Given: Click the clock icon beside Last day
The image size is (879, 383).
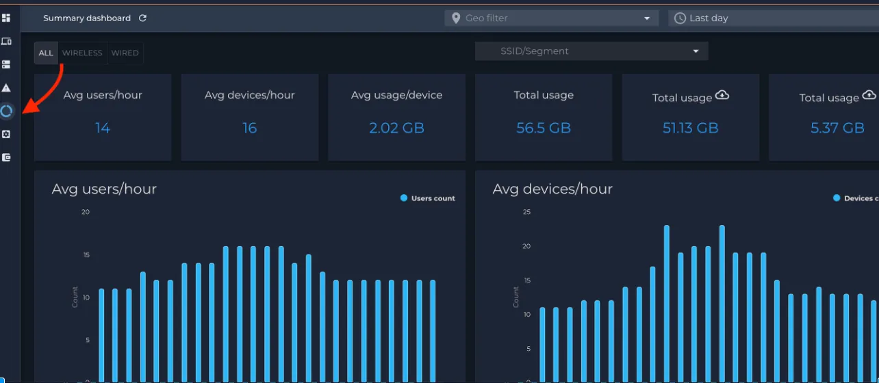Looking at the screenshot, I should pyautogui.click(x=680, y=18).
